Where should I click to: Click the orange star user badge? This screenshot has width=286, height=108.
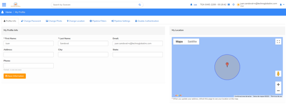(238, 4)
